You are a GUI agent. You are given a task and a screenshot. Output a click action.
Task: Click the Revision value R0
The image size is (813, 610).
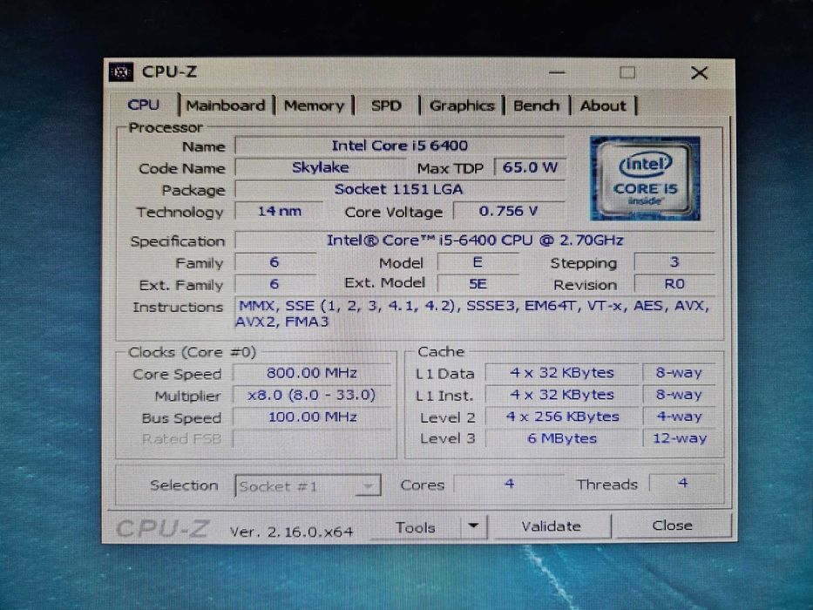pyautogui.click(x=674, y=284)
